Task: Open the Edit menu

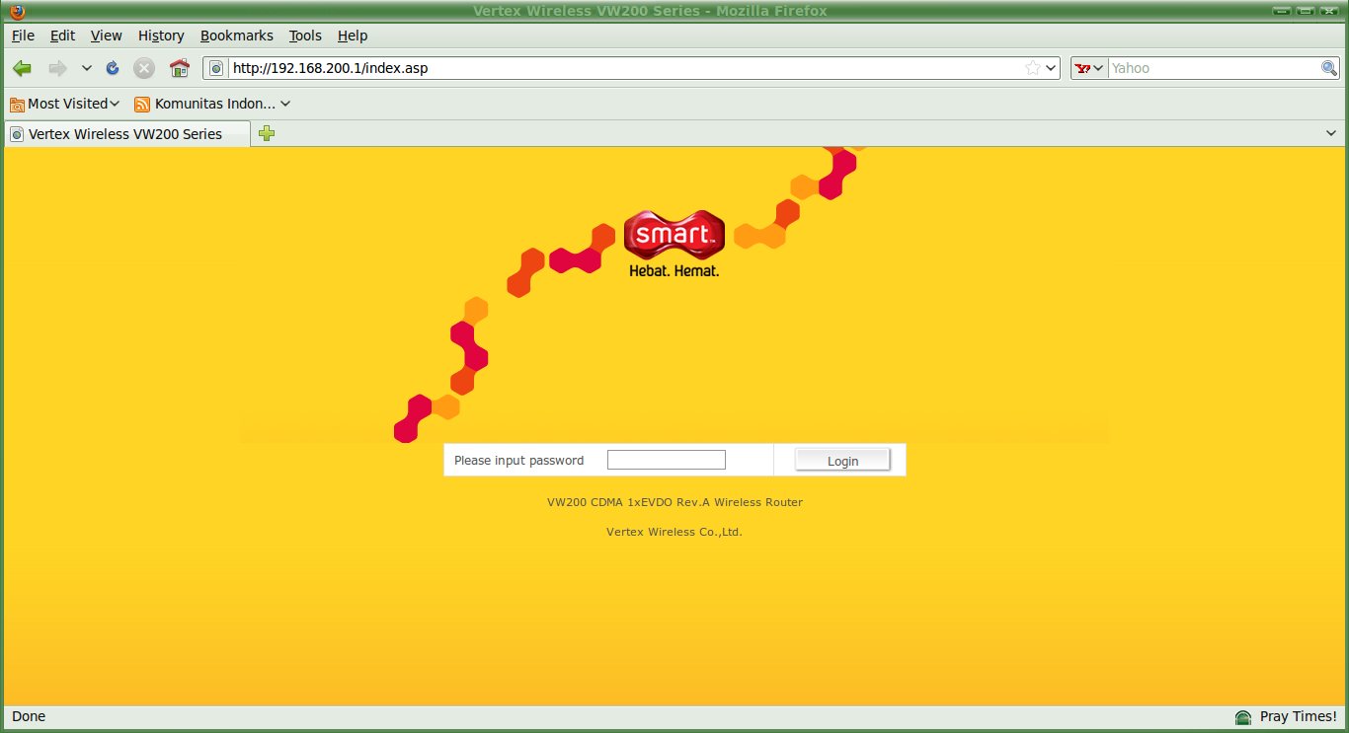Action: point(62,36)
